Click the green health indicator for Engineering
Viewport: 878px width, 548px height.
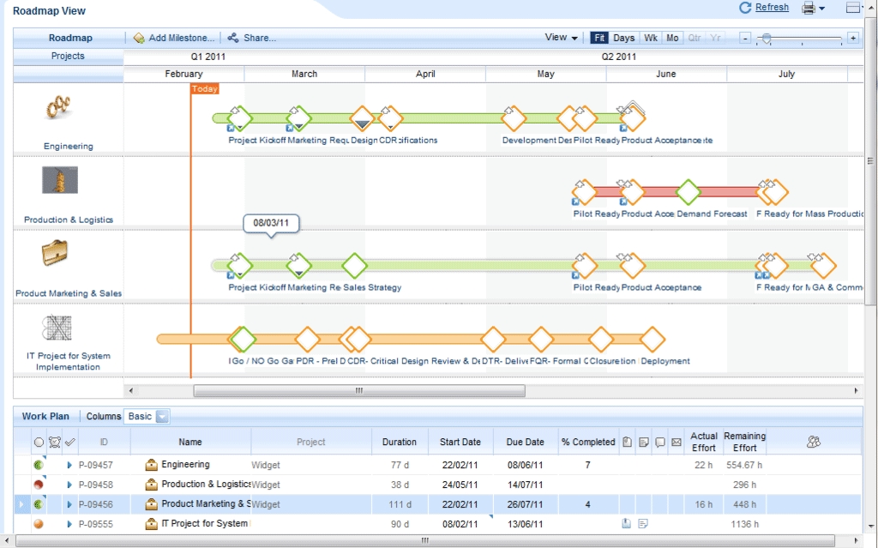[x=39, y=464]
